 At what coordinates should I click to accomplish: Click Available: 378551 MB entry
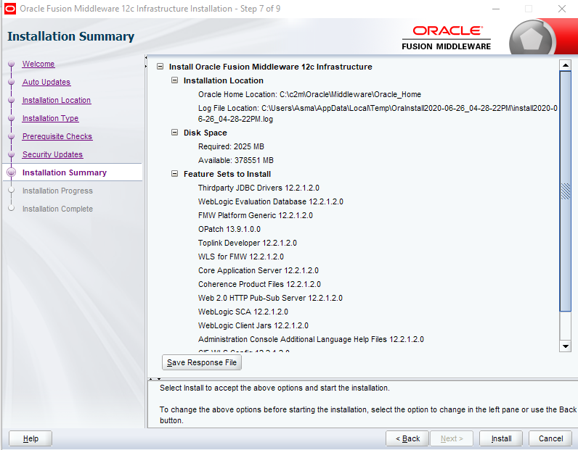pos(236,160)
